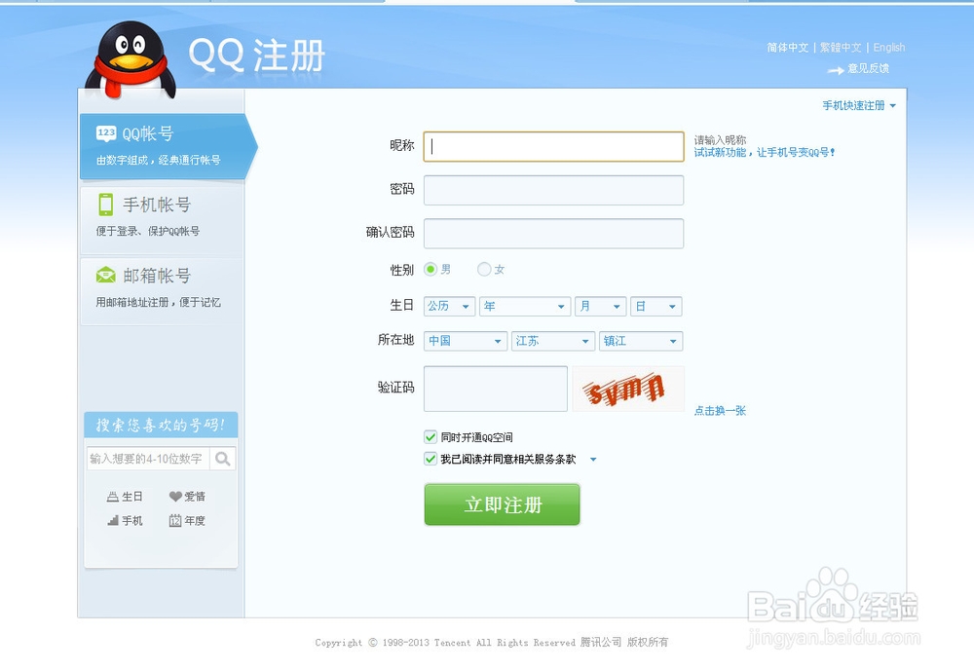
Task: Switch to the 邮箱帐号 registration tab
Action: pyautogui.click(x=162, y=290)
